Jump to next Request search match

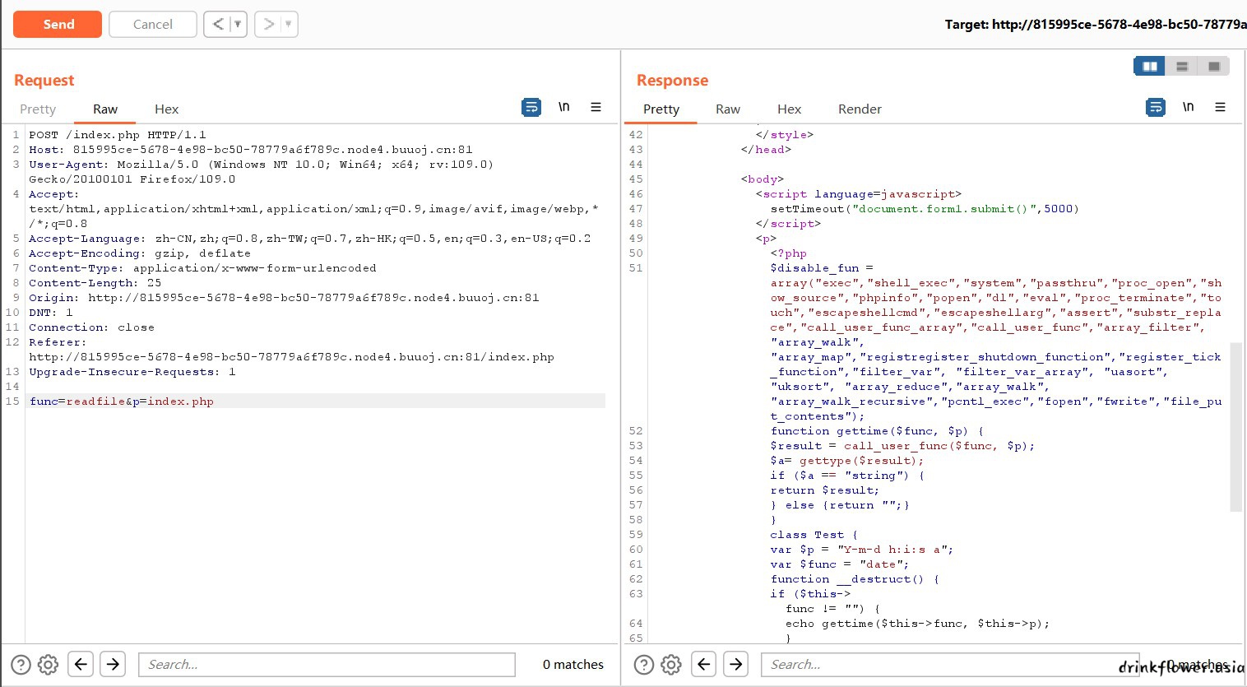113,664
